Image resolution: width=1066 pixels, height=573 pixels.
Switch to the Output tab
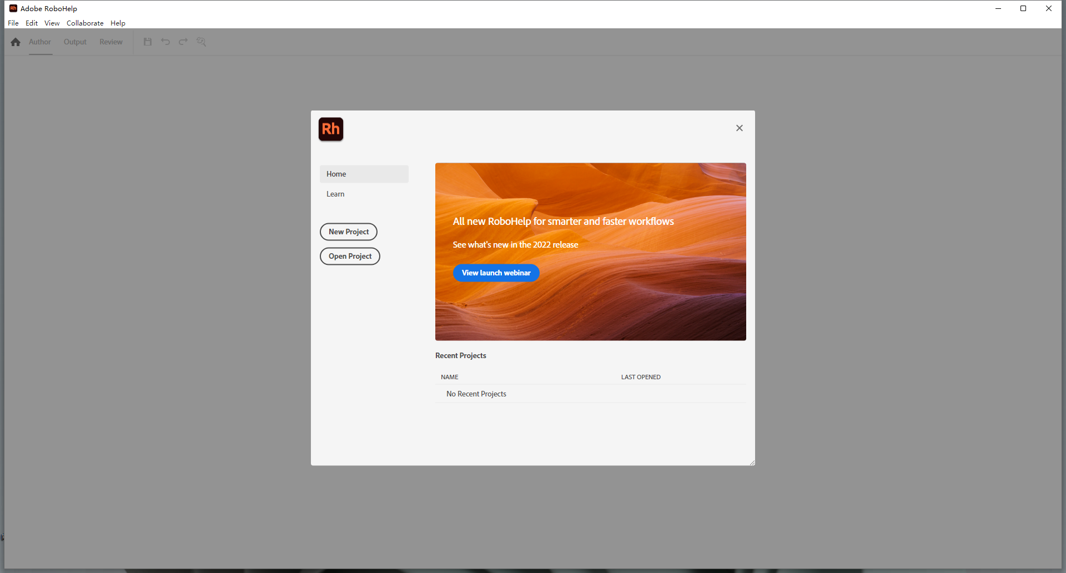coord(75,42)
